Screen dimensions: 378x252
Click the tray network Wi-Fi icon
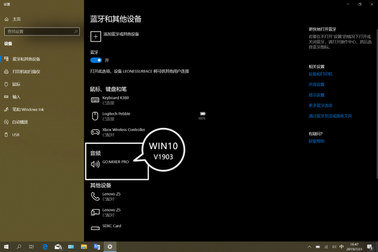click(x=326, y=246)
